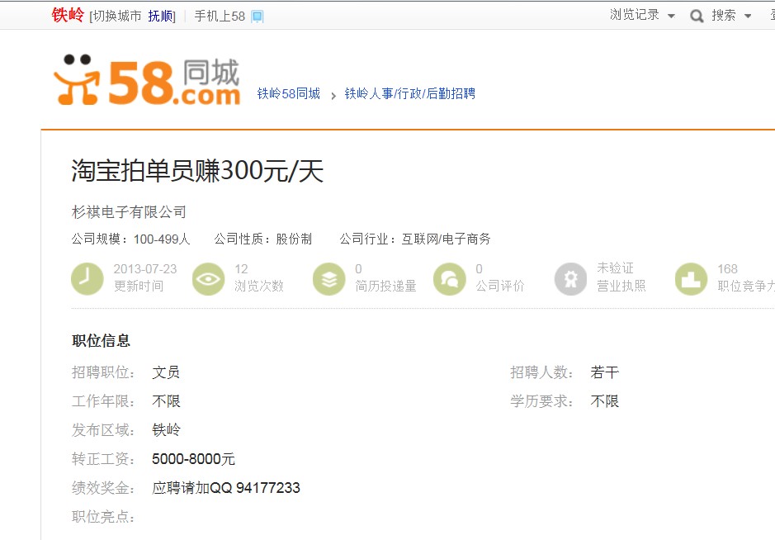
Task: Click the 学历要求 label
Action: point(541,401)
